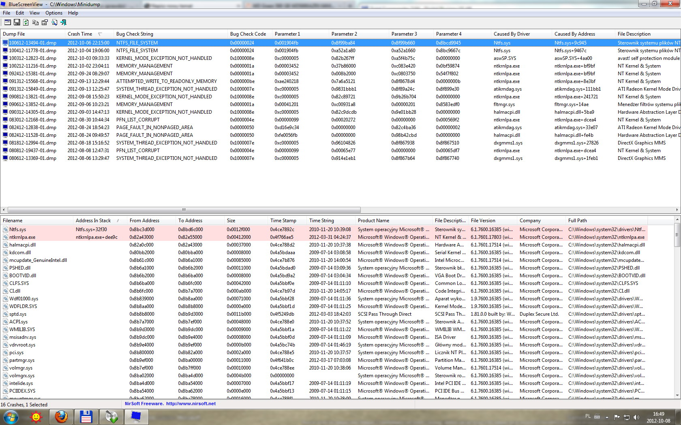This screenshot has height=425, width=681.
Task: Sort by Bug Check String column header
Action: click(170, 34)
